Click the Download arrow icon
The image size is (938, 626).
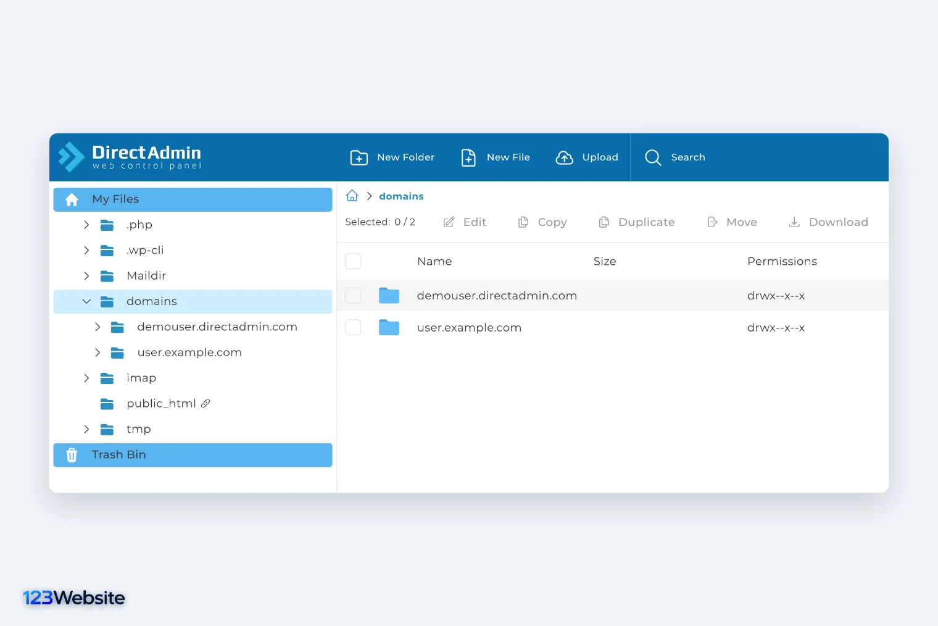pos(794,222)
